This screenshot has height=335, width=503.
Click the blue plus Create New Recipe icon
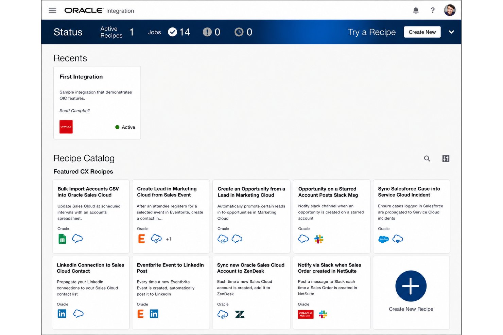pyautogui.click(x=411, y=286)
